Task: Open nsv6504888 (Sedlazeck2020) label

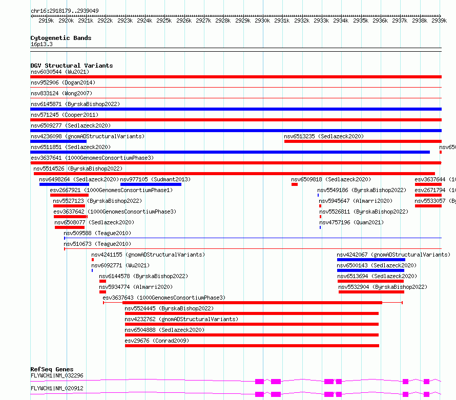Action: [164, 330]
